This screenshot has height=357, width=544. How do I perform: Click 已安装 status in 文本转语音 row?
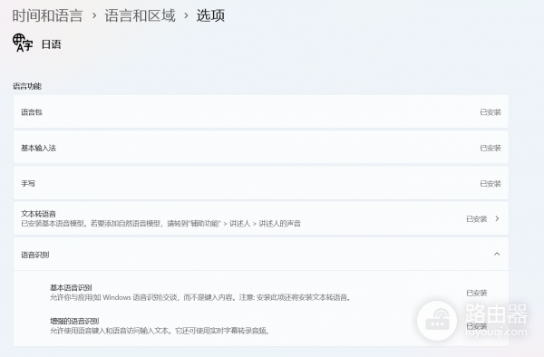477,219
